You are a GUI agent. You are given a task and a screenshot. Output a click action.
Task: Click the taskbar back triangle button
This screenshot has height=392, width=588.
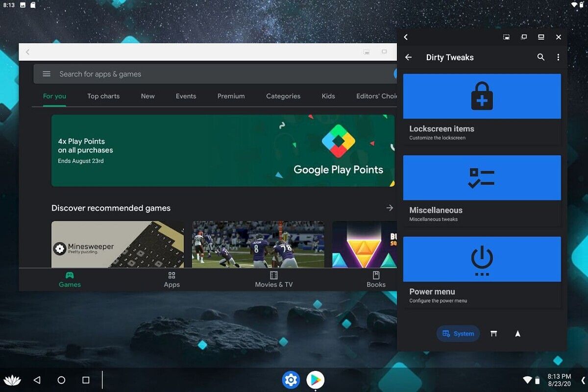tap(37, 380)
